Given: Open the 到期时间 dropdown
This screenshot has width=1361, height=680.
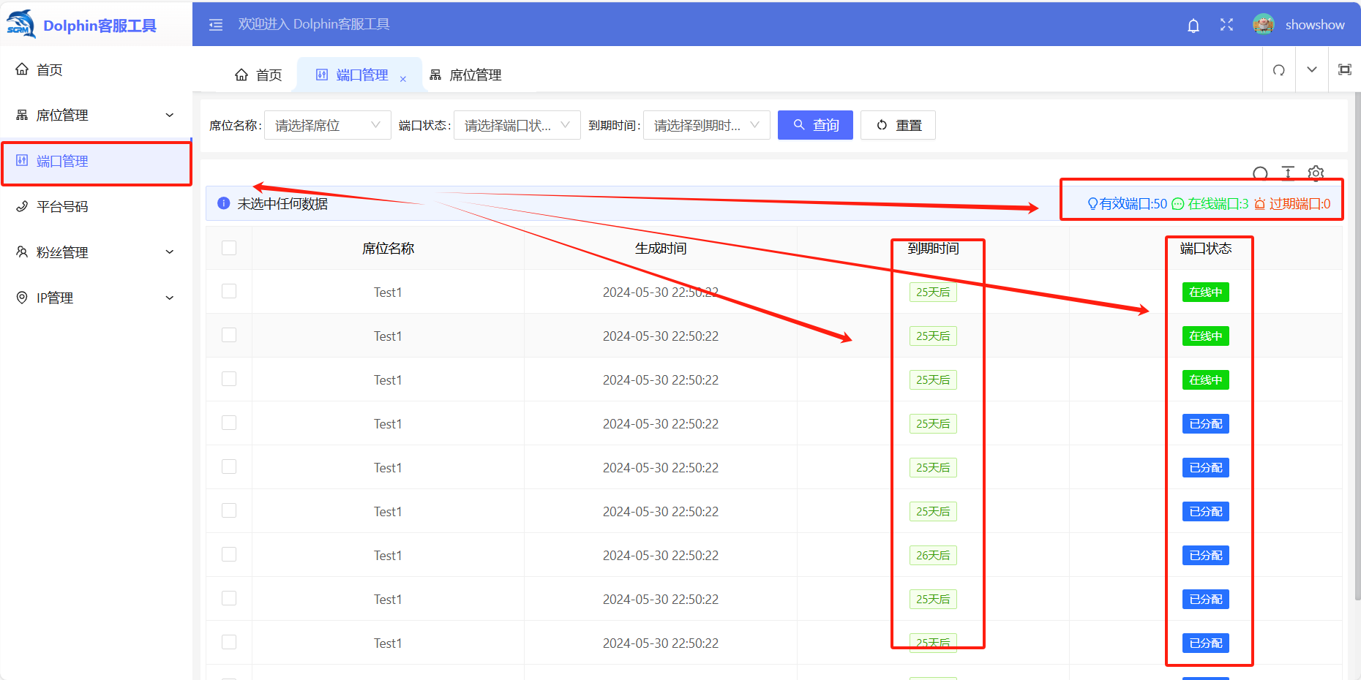Looking at the screenshot, I should pyautogui.click(x=706, y=126).
